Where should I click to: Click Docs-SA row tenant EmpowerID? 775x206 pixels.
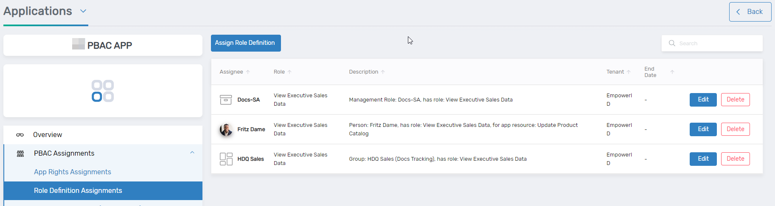[619, 100]
